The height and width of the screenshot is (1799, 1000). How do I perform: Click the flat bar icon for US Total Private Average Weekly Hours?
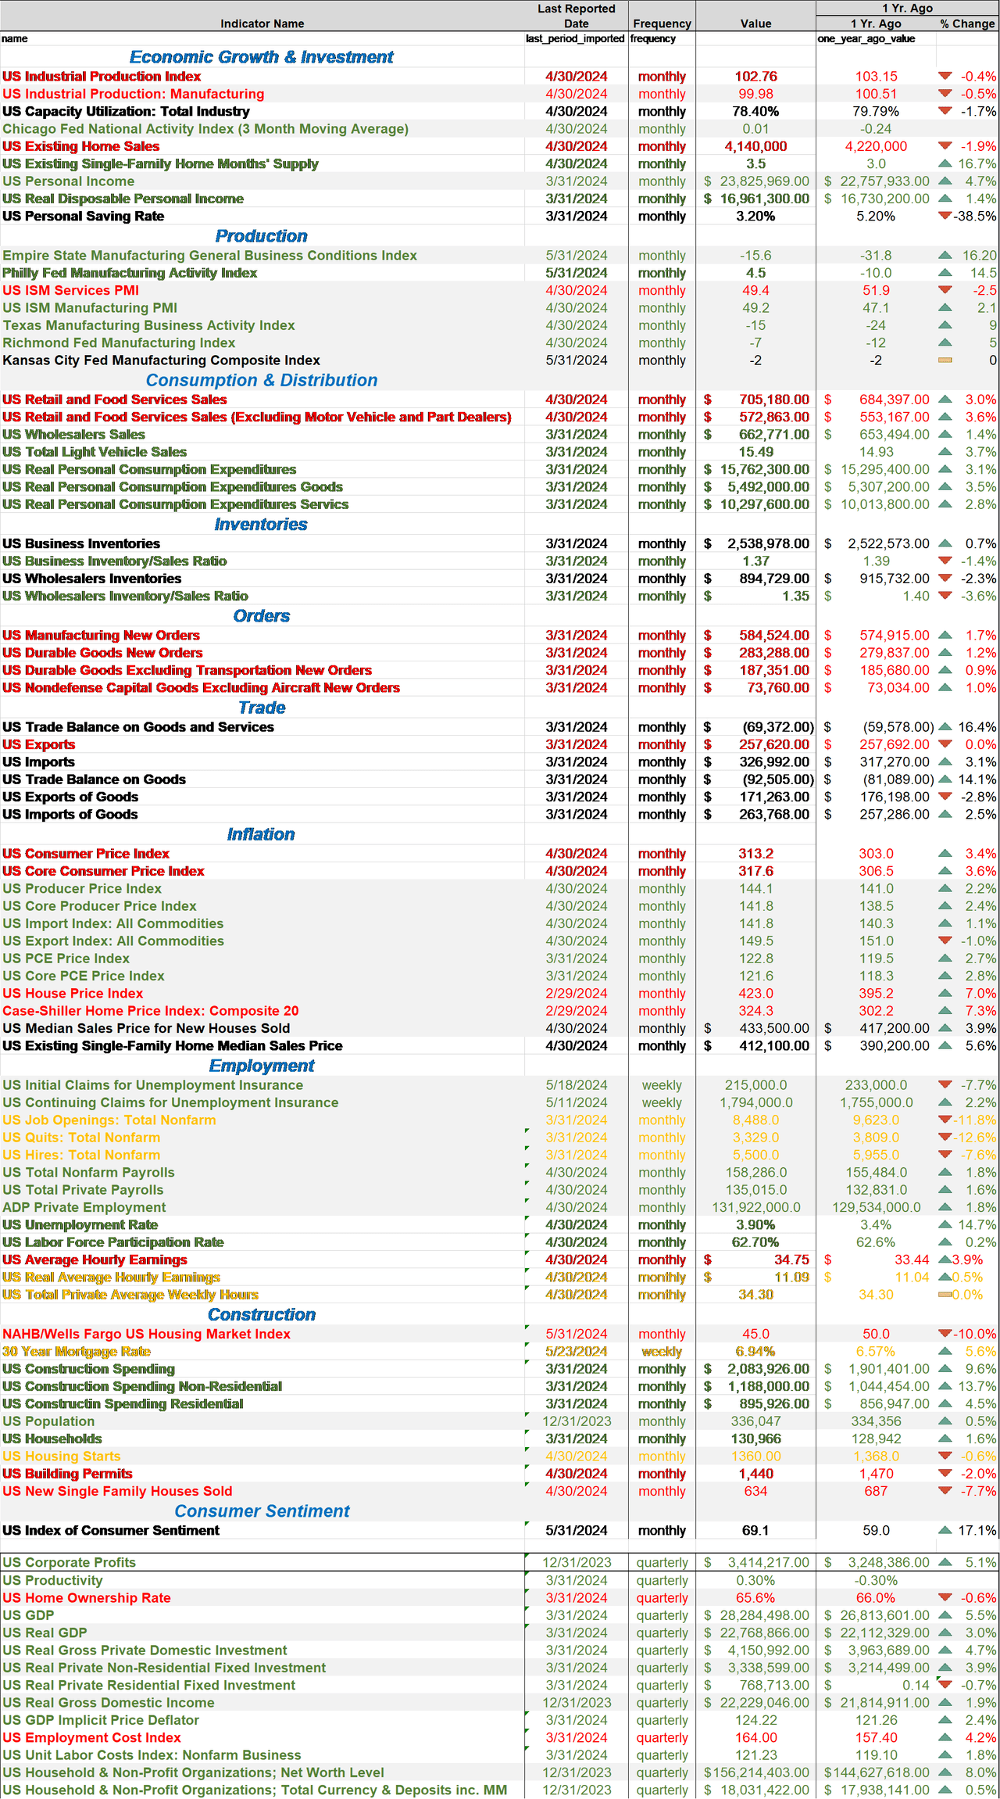click(945, 1295)
